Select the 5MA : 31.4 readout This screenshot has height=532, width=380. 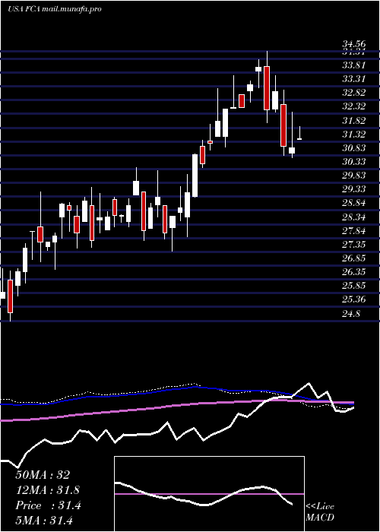(44, 521)
